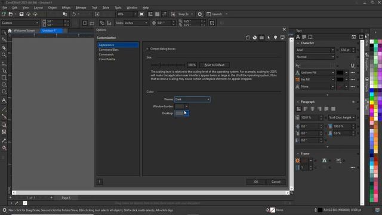The image size is (382, 215).
Task: Click Character tab icon in Text docker
Action: [x=298, y=37]
